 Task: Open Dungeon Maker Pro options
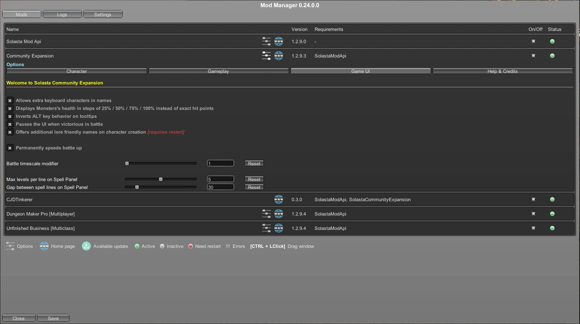point(266,214)
